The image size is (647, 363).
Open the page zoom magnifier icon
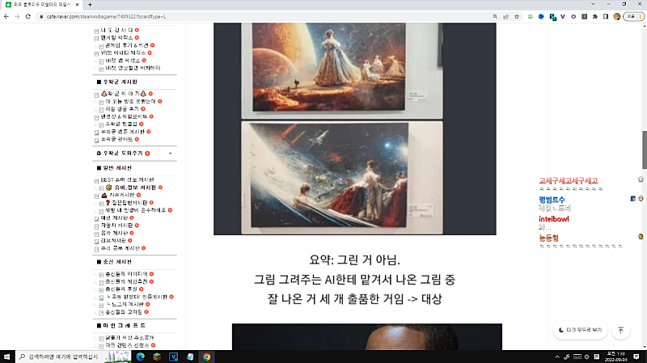[x=495, y=16]
